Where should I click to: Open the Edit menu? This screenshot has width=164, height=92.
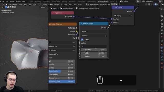(7, 2)
